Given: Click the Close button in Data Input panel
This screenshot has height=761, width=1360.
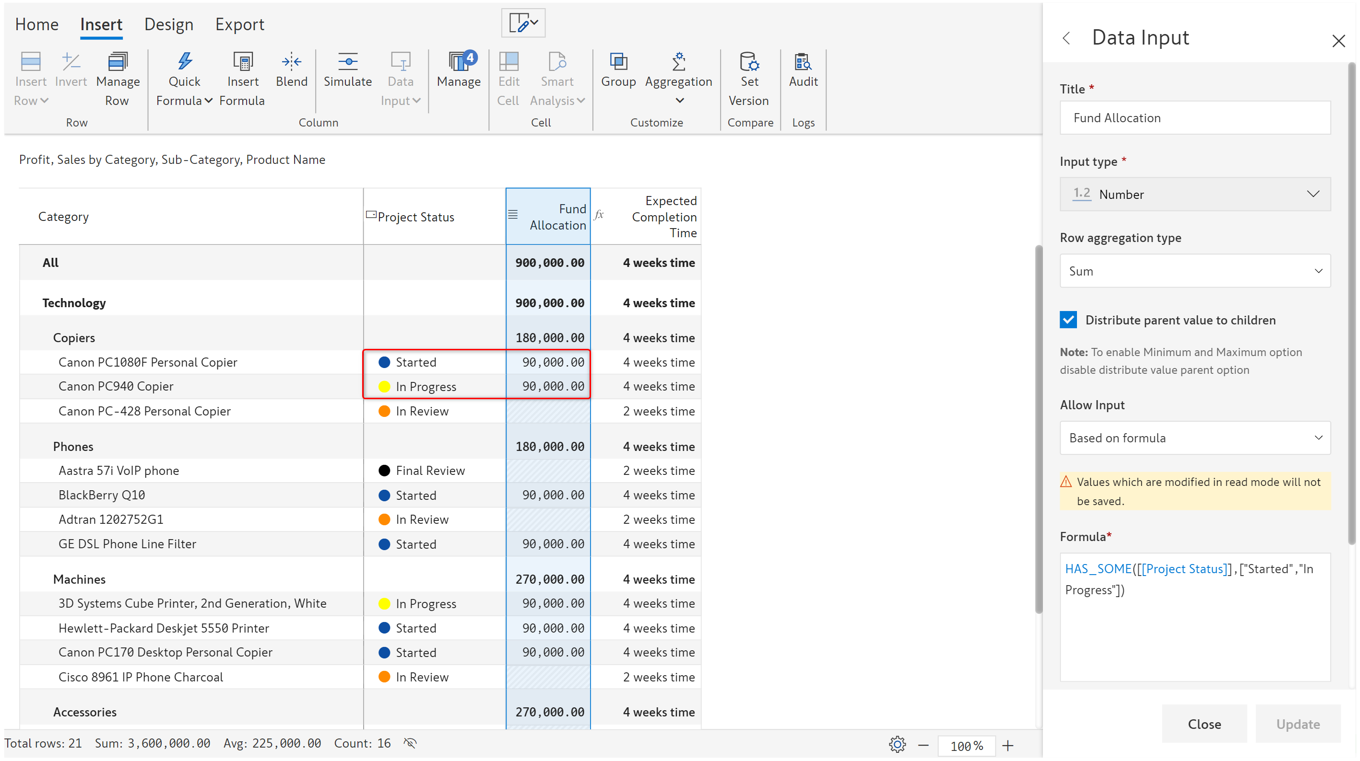Looking at the screenshot, I should [1204, 724].
